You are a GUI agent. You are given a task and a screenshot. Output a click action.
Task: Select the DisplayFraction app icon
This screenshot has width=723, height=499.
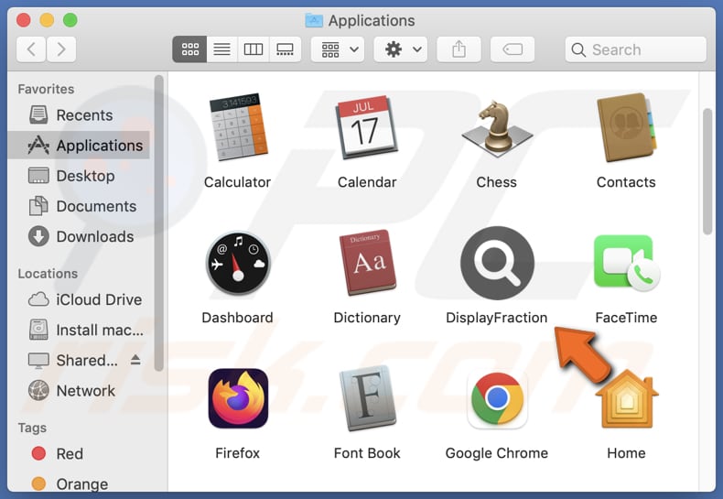[497, 263]
